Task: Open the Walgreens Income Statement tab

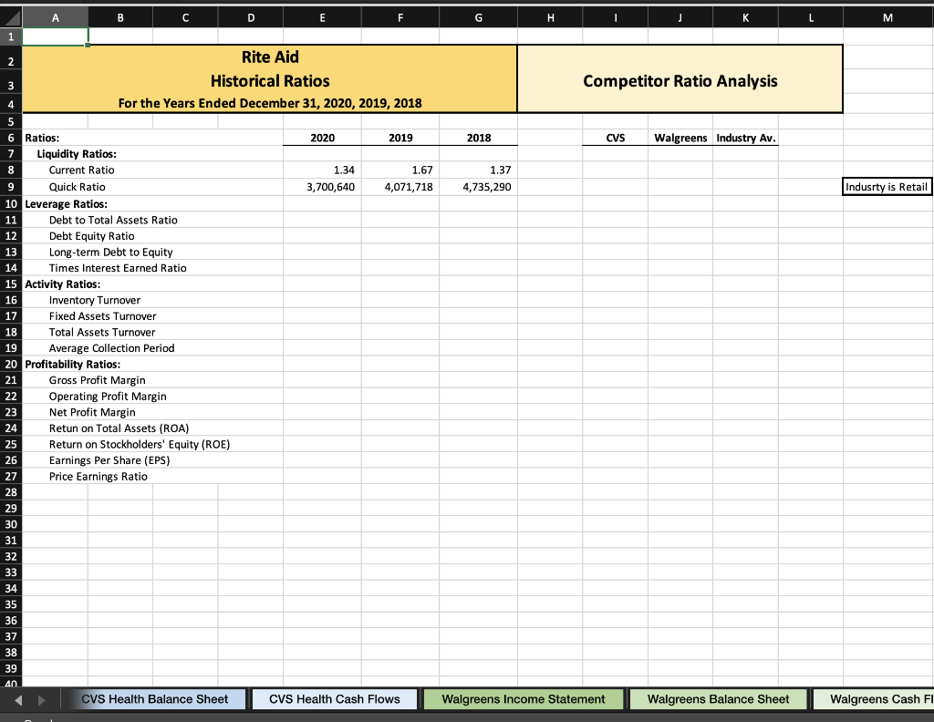Action: tap(523, 698)
